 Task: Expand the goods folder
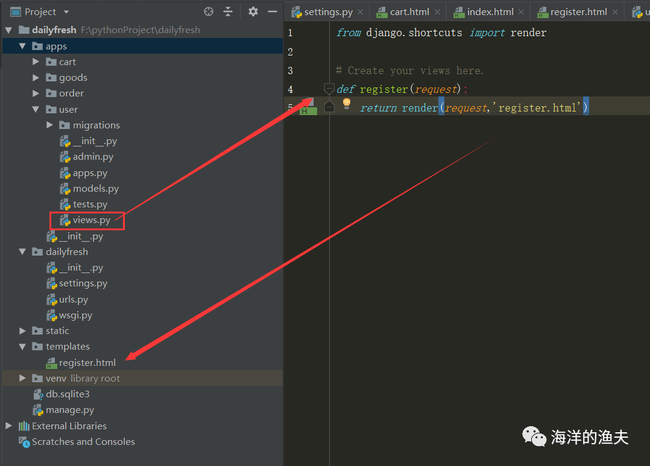(x=36, y=78)
